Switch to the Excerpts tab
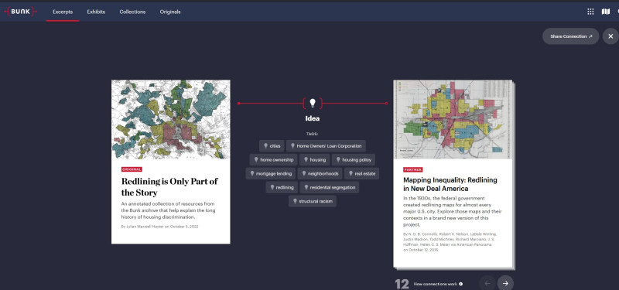The image size is (619, 290). tap(63, 12)
